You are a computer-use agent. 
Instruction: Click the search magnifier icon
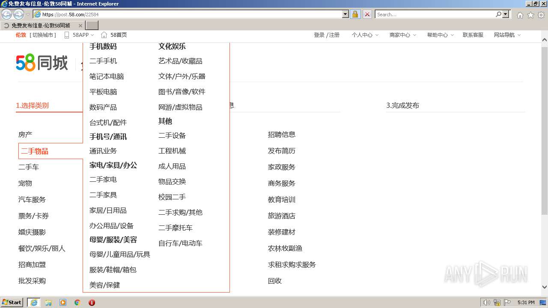click(x=498, y=14)
